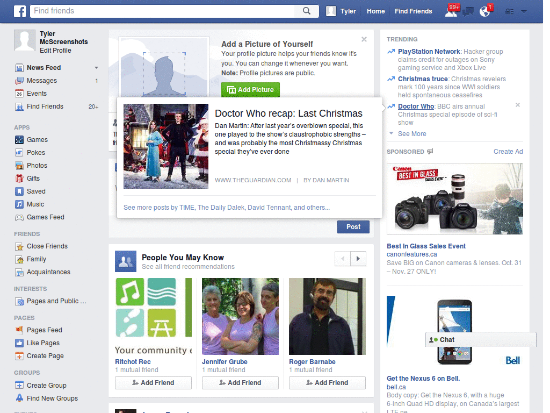Hide the Doctor Who trending item
The height and width of the screenshot is (413, 550).
tap(518, 105)
